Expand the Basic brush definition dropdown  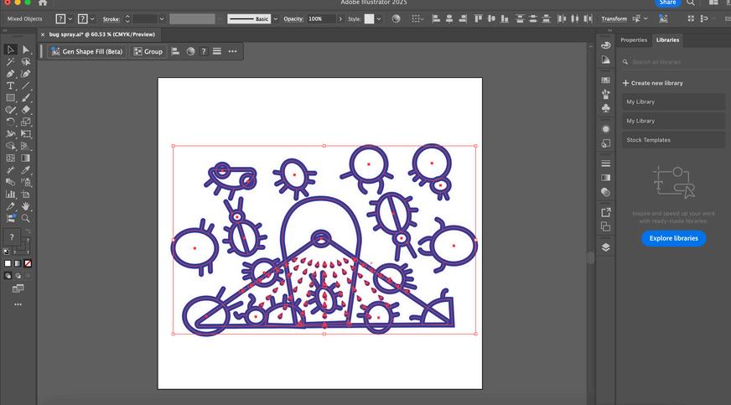(274, 18)
